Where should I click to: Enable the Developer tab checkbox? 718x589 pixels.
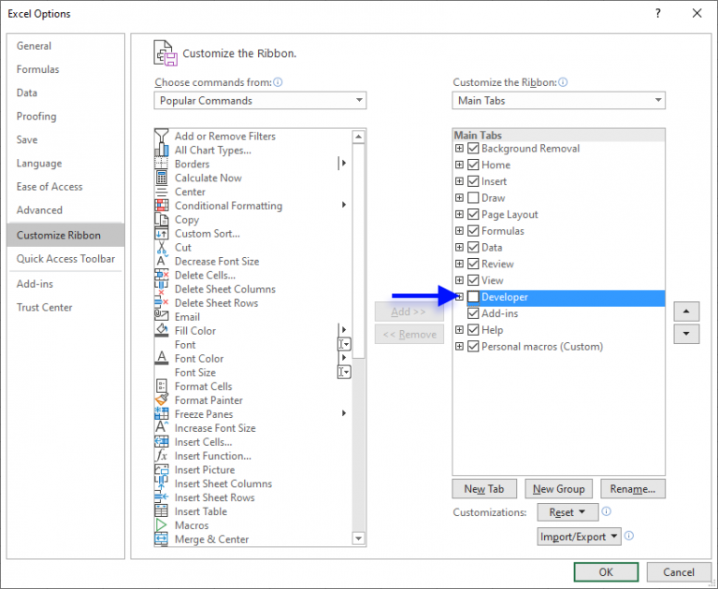coord(473,297)
